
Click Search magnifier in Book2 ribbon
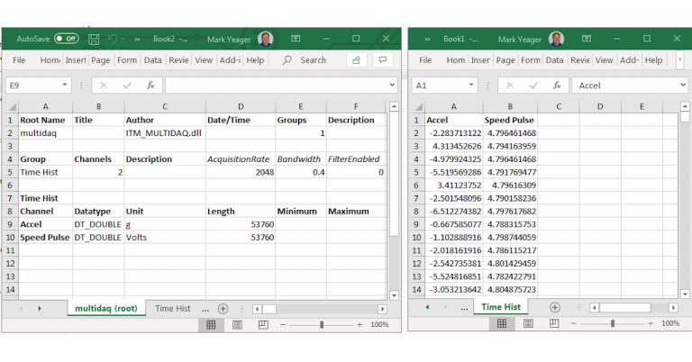click(x=287, y=60)
